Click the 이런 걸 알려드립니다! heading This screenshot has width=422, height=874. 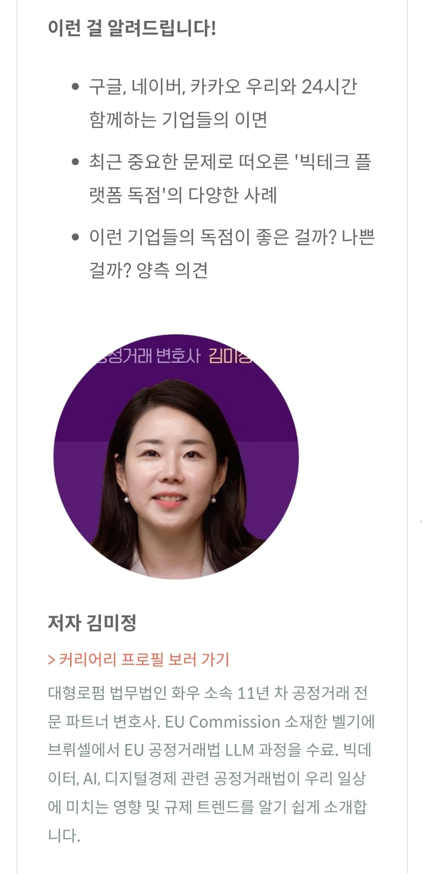[x=132, y=28]
